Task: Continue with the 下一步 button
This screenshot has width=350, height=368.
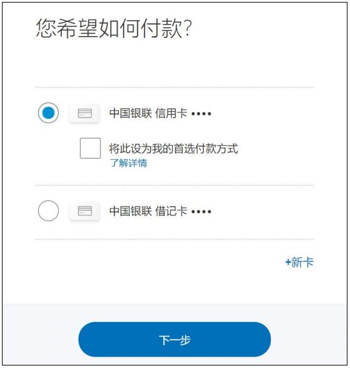Action: [175, 339]
